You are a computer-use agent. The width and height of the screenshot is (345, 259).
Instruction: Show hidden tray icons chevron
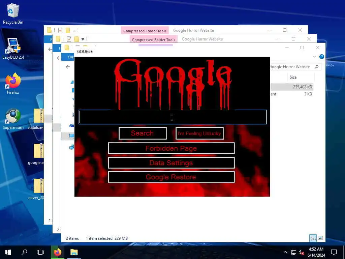point(285,252)
